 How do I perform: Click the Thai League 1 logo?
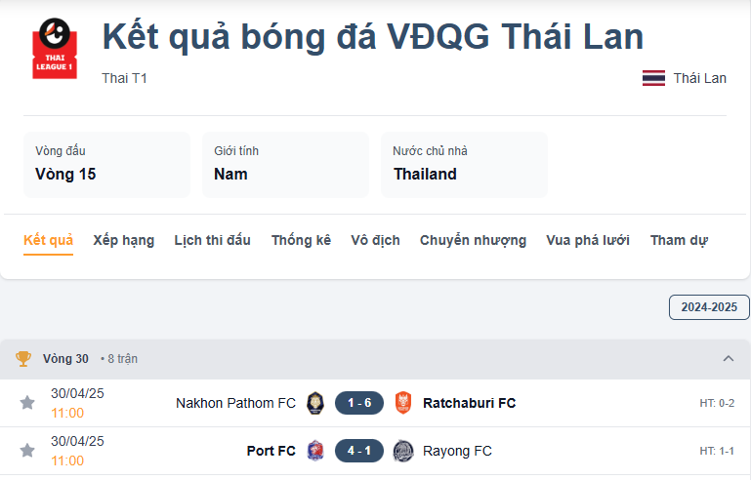[x=55, y=50]
